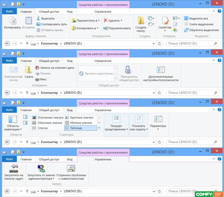Click Back arrow in window showing Главная ribbon
This screenshot has height=197, width=224.
pyautogui.click(x=7, y=43)
